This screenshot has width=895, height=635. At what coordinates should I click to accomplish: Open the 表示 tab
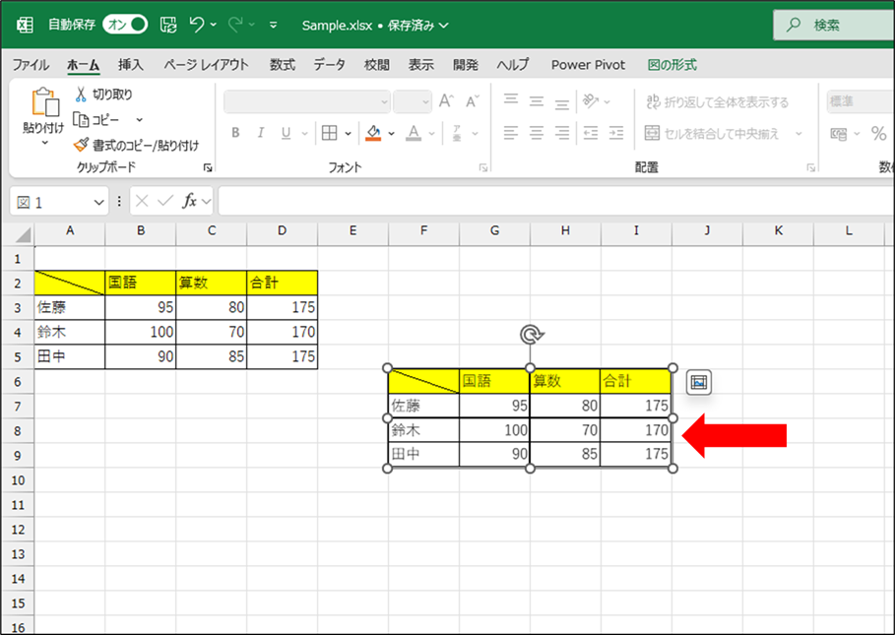point(420,65)
